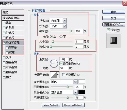127x110 pixels.
Task: Select the 上 direction radio button
Action: pos(51,37)
